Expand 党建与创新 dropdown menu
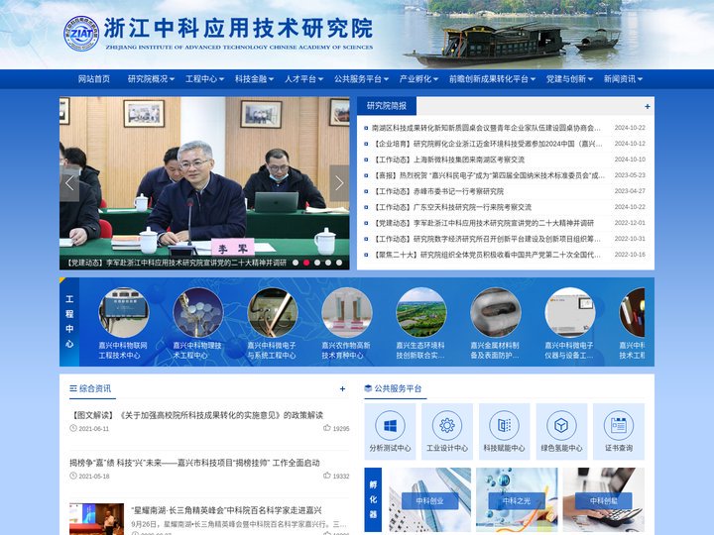Screen dimensions: 714x535 pos(569,79)
